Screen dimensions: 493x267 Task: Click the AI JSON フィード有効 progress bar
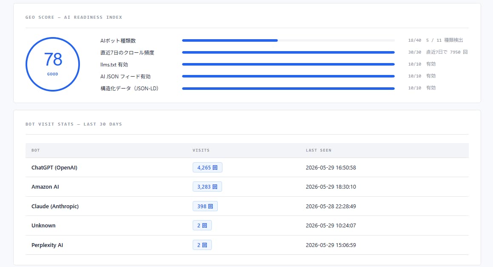click(288, 76)
